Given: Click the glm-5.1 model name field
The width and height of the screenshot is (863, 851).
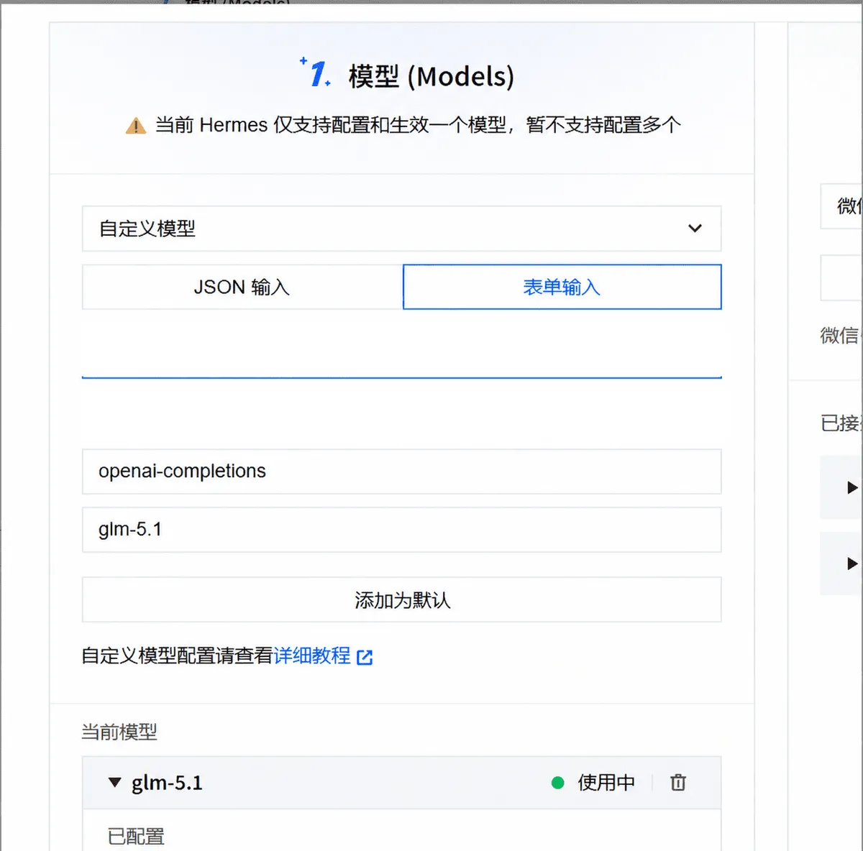Looking at the screenshot, I should (x=401, y=530).
